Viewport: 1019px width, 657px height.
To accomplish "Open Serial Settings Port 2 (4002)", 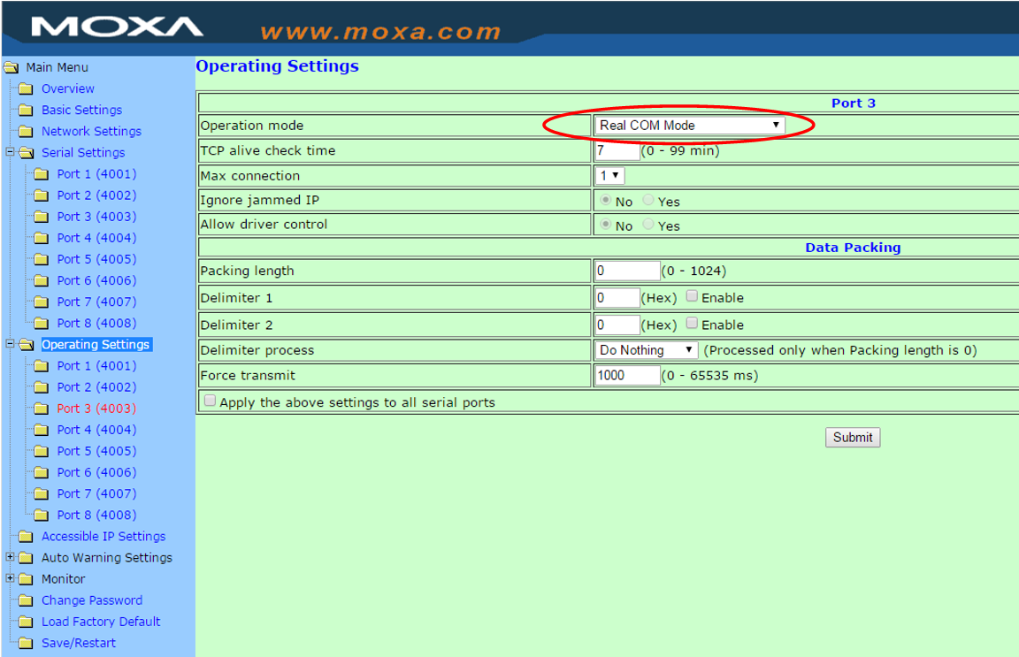I will (96, 195).
